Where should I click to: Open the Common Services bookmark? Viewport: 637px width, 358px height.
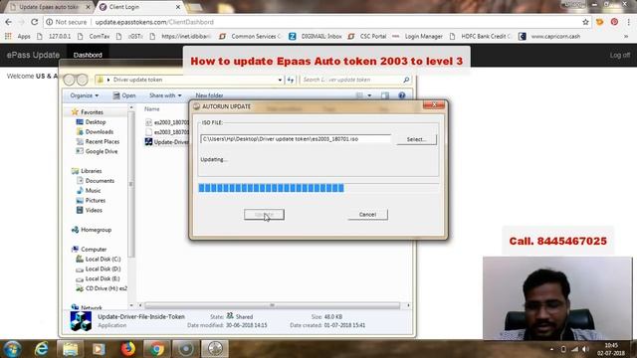click(x=251, y=36)
